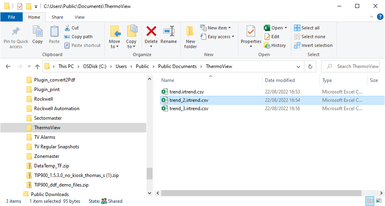Image resolution: width=385 pixels, height=206 pixels.
Task: Open the Rockwell Automation folder
Action: click(x=57, y=109)
